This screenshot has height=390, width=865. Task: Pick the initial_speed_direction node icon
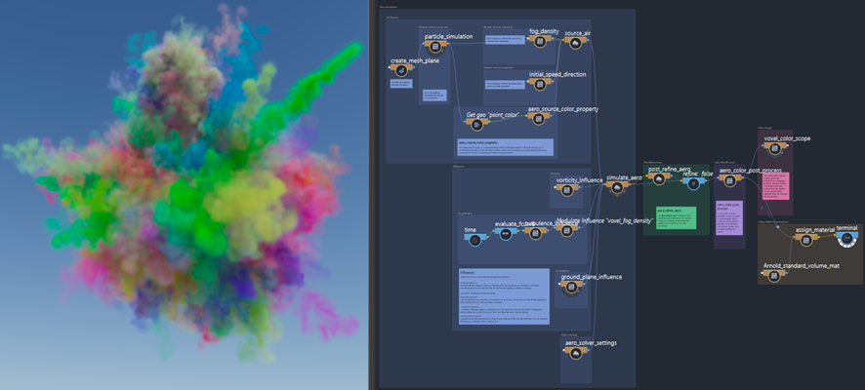539,84
